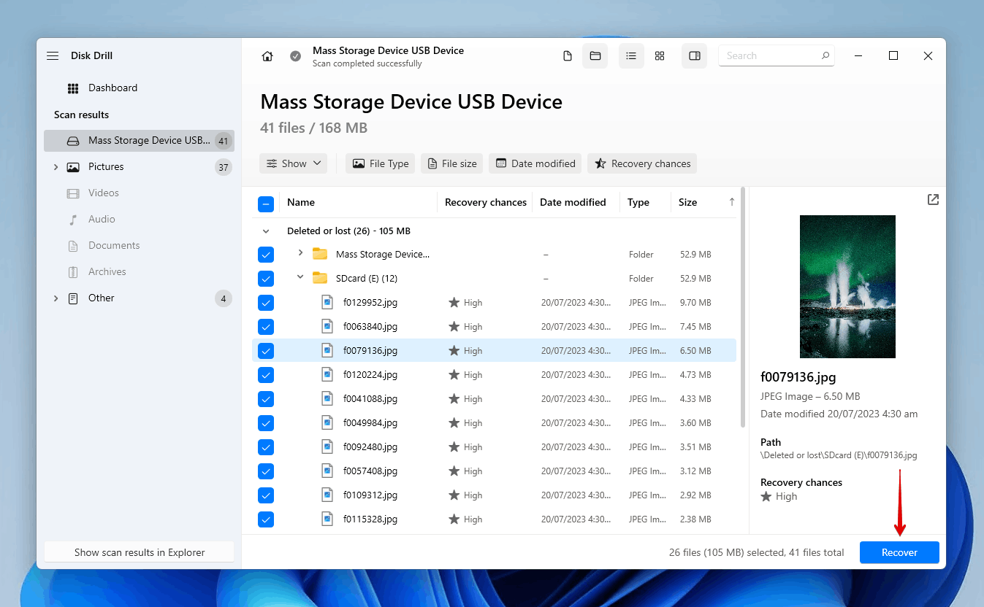This screenshot has width=984, height=607.
Task: Sort by the Recovery chances column header
Action: [x=486, y=202]
